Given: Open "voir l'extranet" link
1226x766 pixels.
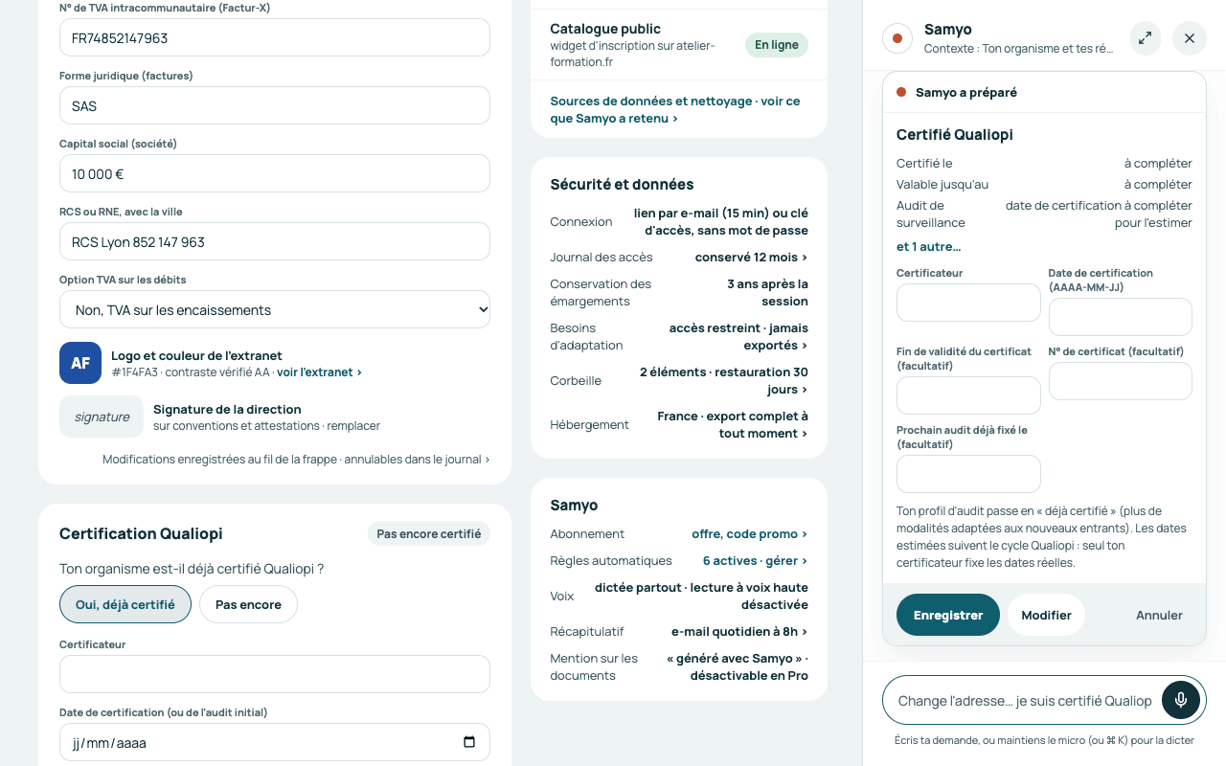Looking at the screenshot, I should (320, 372).
